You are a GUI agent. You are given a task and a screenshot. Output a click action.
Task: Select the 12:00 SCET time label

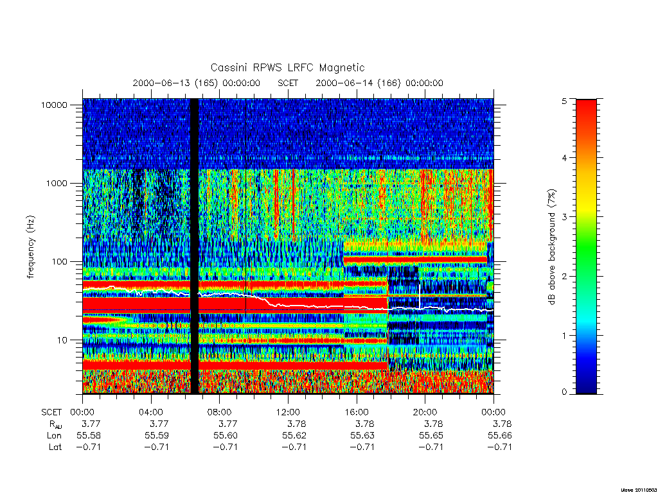pos(288,412)
